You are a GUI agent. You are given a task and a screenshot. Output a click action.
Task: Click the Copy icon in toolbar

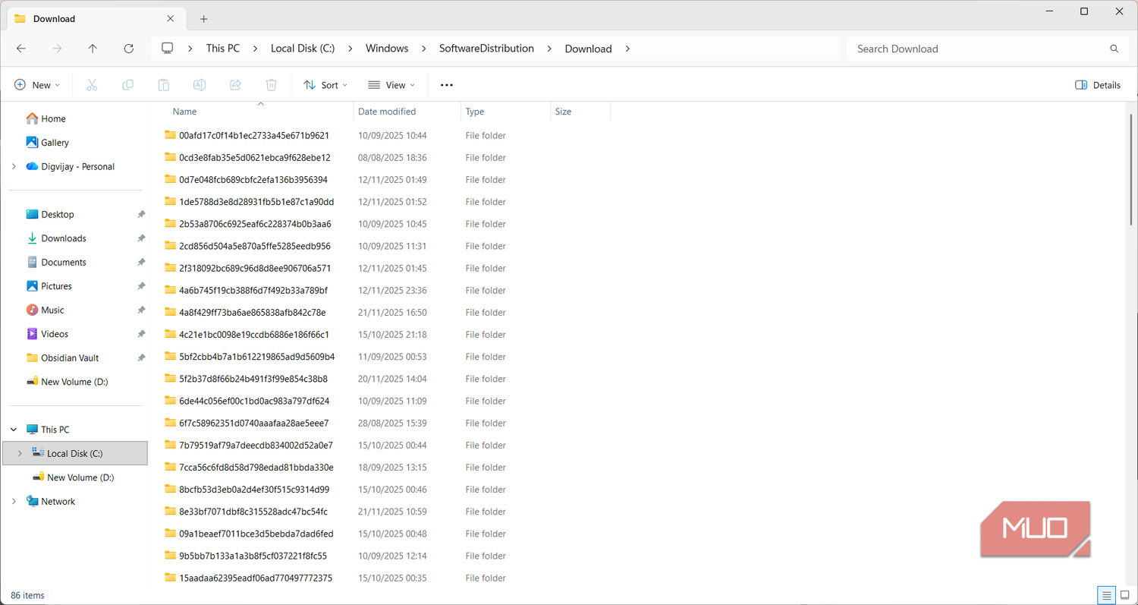coord(127,85)
